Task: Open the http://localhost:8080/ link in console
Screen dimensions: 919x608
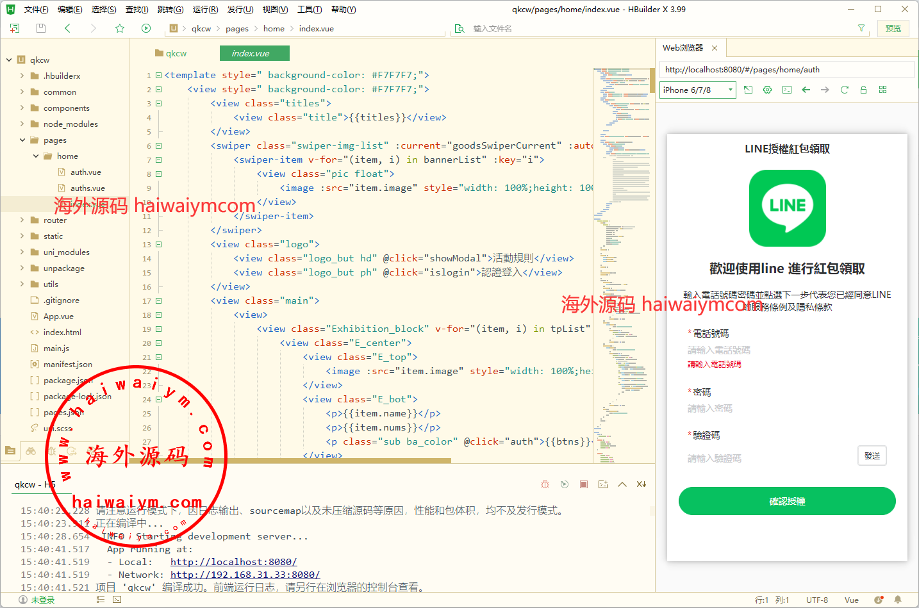Action: pos(233,562)
